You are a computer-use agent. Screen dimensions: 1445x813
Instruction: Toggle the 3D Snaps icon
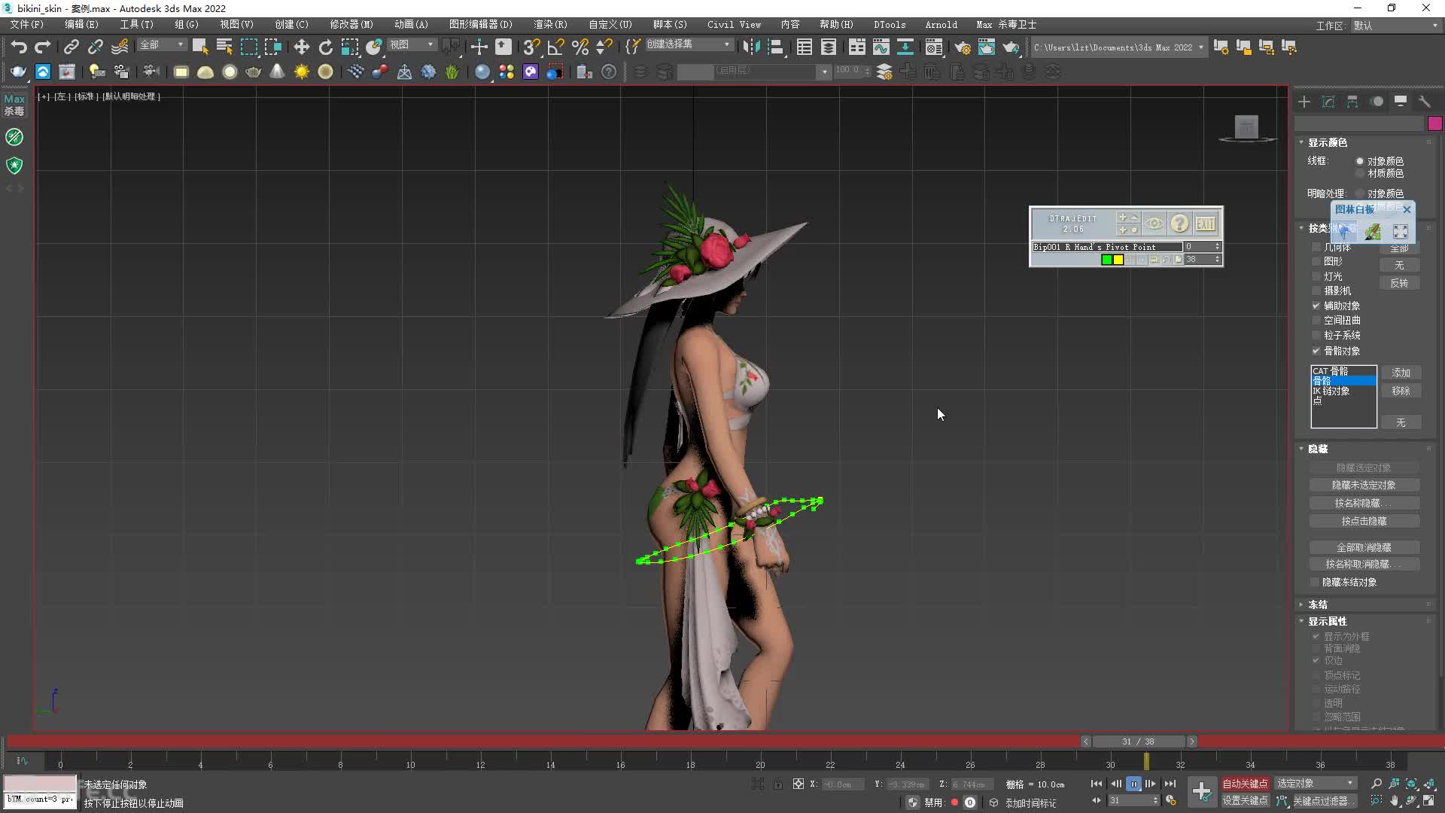(531, 47)
